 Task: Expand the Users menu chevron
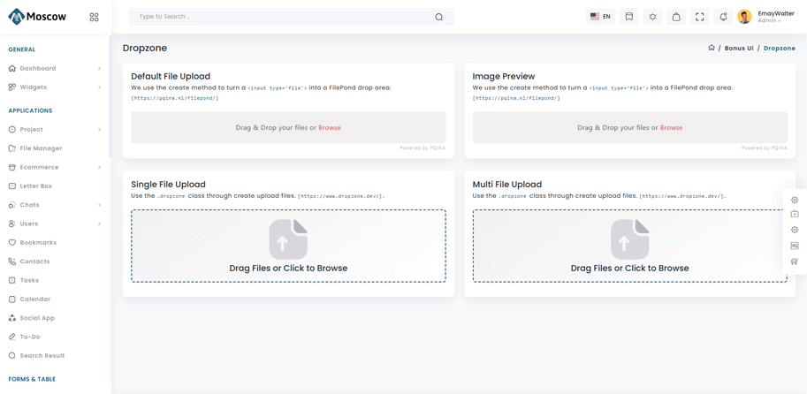click(x=99, y=224)
